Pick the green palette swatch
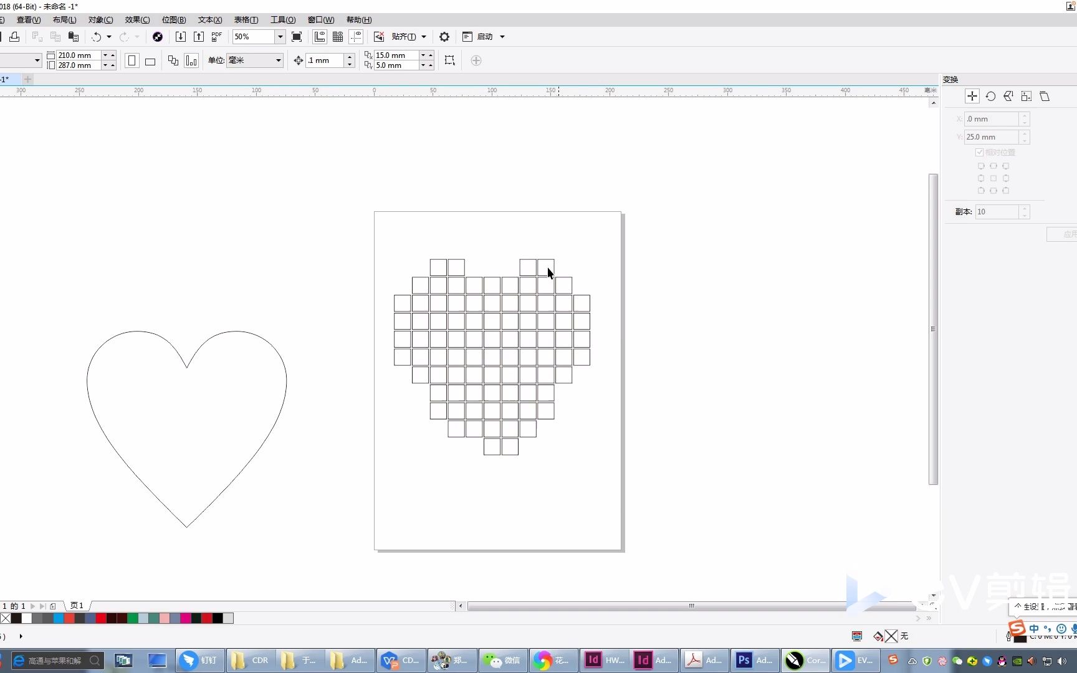The image size is (1077, 673). [133, 618]
